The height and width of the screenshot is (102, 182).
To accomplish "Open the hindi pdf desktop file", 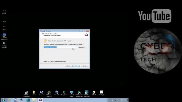I will [x=102, y=93].
